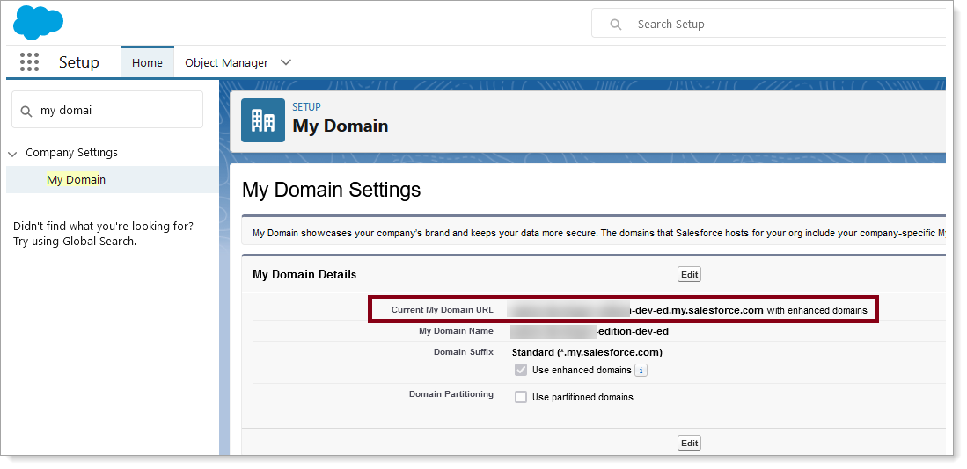This screenshot has height=469, width=967.
Task: Toggle the Use enhanced domains checkbox
Action: [x=521, y=370]
